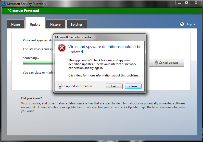Click the green Searching progress bar
Viewport: 203px width, 142px height.
coord(38,63)
